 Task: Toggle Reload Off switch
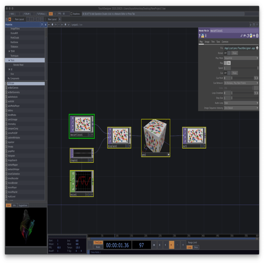point(227,53)
